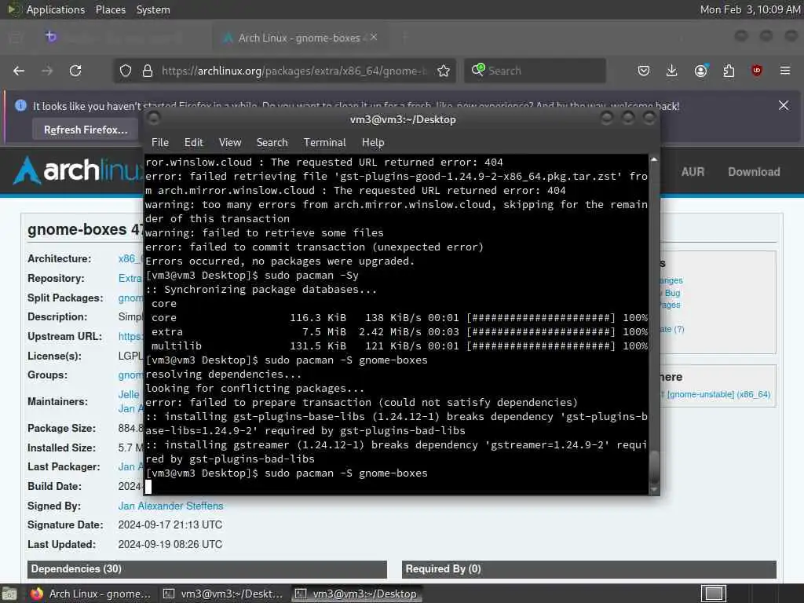The height and width of the screenshot is (603, 804).
Task: Switch to first vm3@vm3:~/Deskt... taskbar window
Action: click(x=224, y=594)
